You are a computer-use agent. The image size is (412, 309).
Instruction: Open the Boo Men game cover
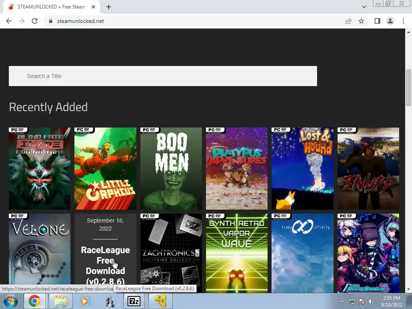coord(171,169)
